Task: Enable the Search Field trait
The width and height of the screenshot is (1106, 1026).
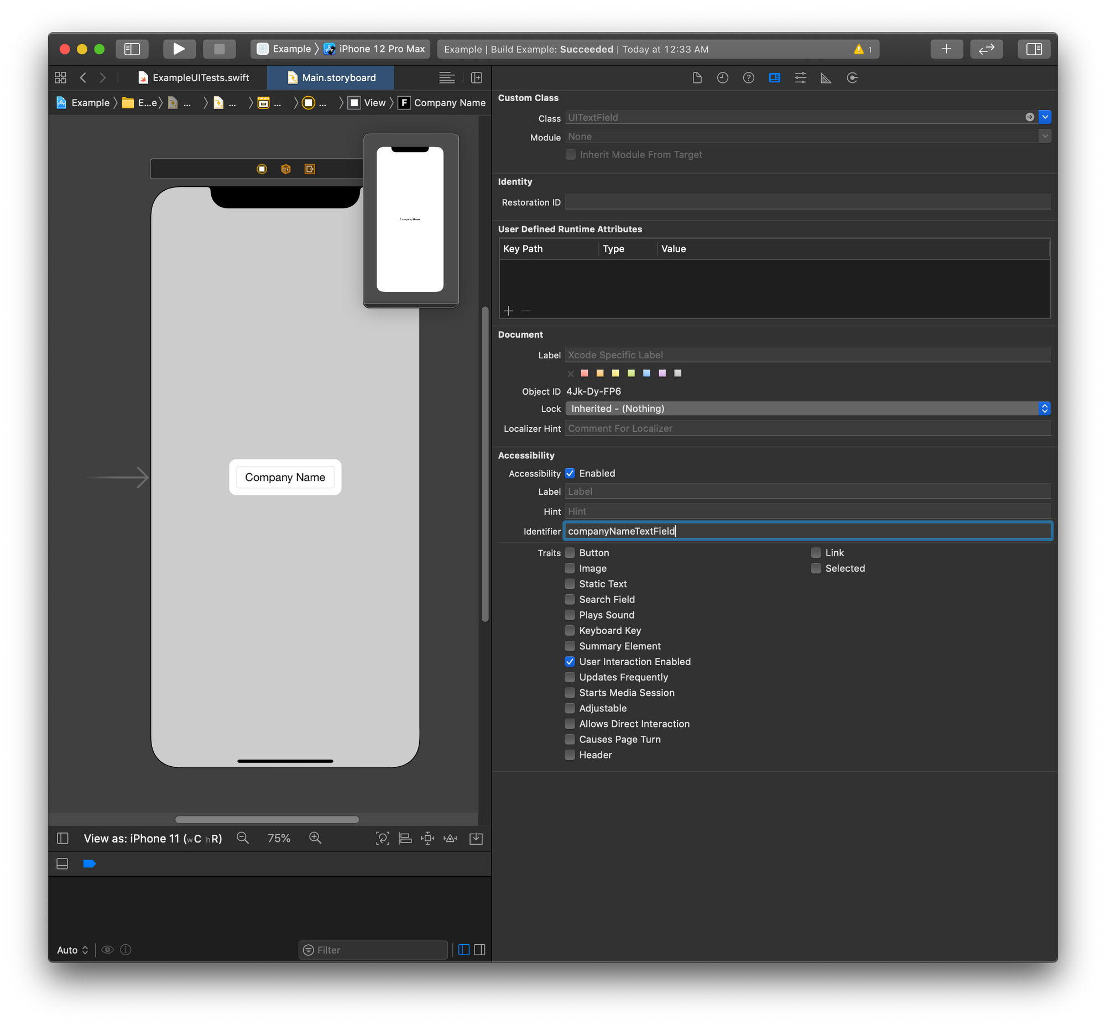Action: 570,599
